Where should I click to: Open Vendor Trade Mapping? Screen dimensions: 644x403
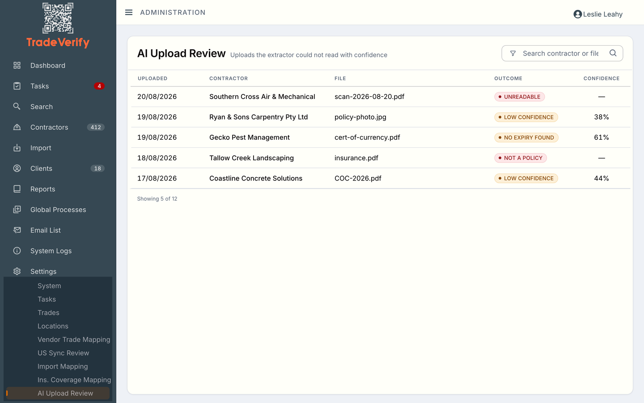coord(74,339)
